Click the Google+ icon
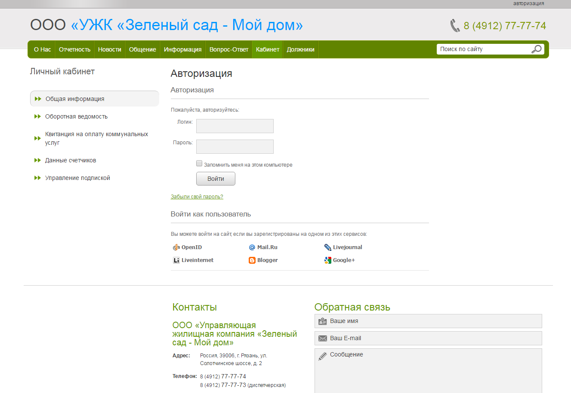The width and height of the screenshot is (571, 393). click(328, 260)
